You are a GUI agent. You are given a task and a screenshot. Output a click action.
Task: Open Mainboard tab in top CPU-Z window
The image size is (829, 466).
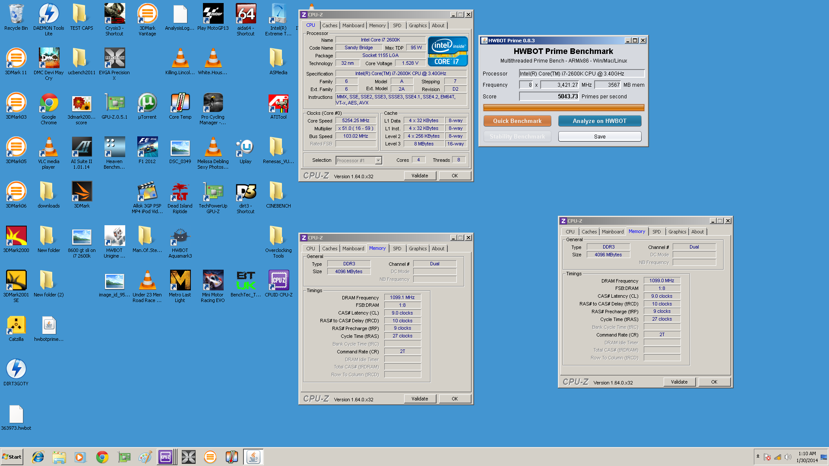point(353,25)
